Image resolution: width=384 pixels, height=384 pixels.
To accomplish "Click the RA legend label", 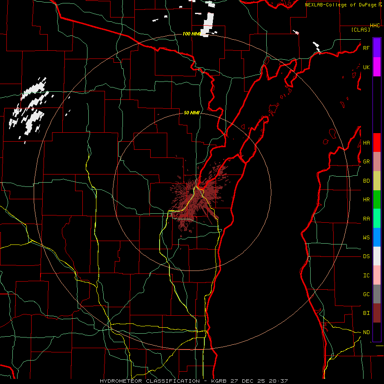I will 366,219.
